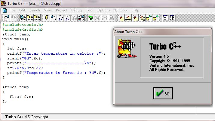Click the "Temperauter in Faren is" printf line
The image size is (215, 121).
pos(56,73)
